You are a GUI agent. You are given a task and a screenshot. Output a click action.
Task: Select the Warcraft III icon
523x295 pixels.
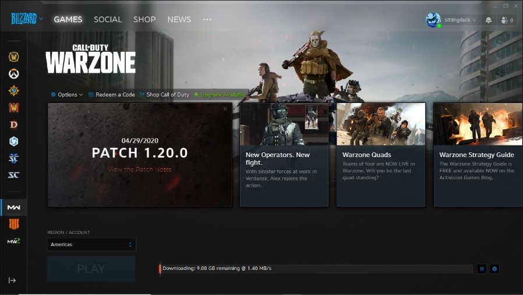click(x=13, y=108)
